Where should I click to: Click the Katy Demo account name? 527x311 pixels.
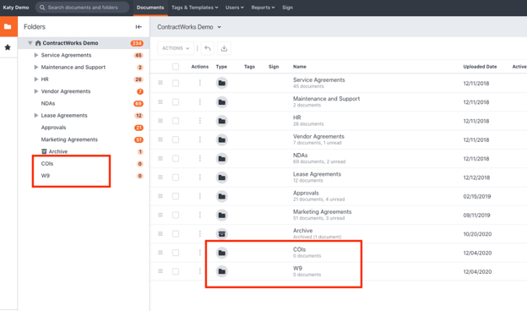coord(16,8)
